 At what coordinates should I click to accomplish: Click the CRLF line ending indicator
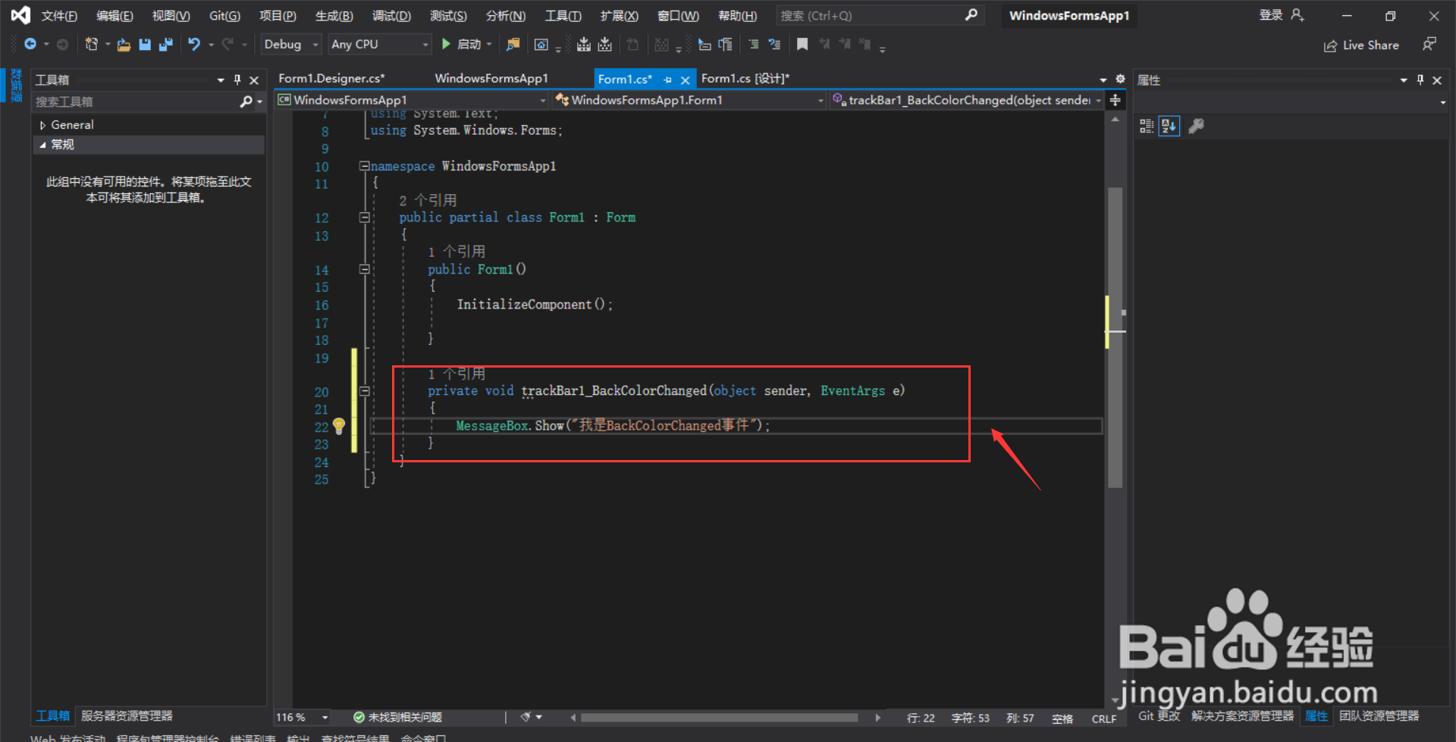(x=1104, y=719)
